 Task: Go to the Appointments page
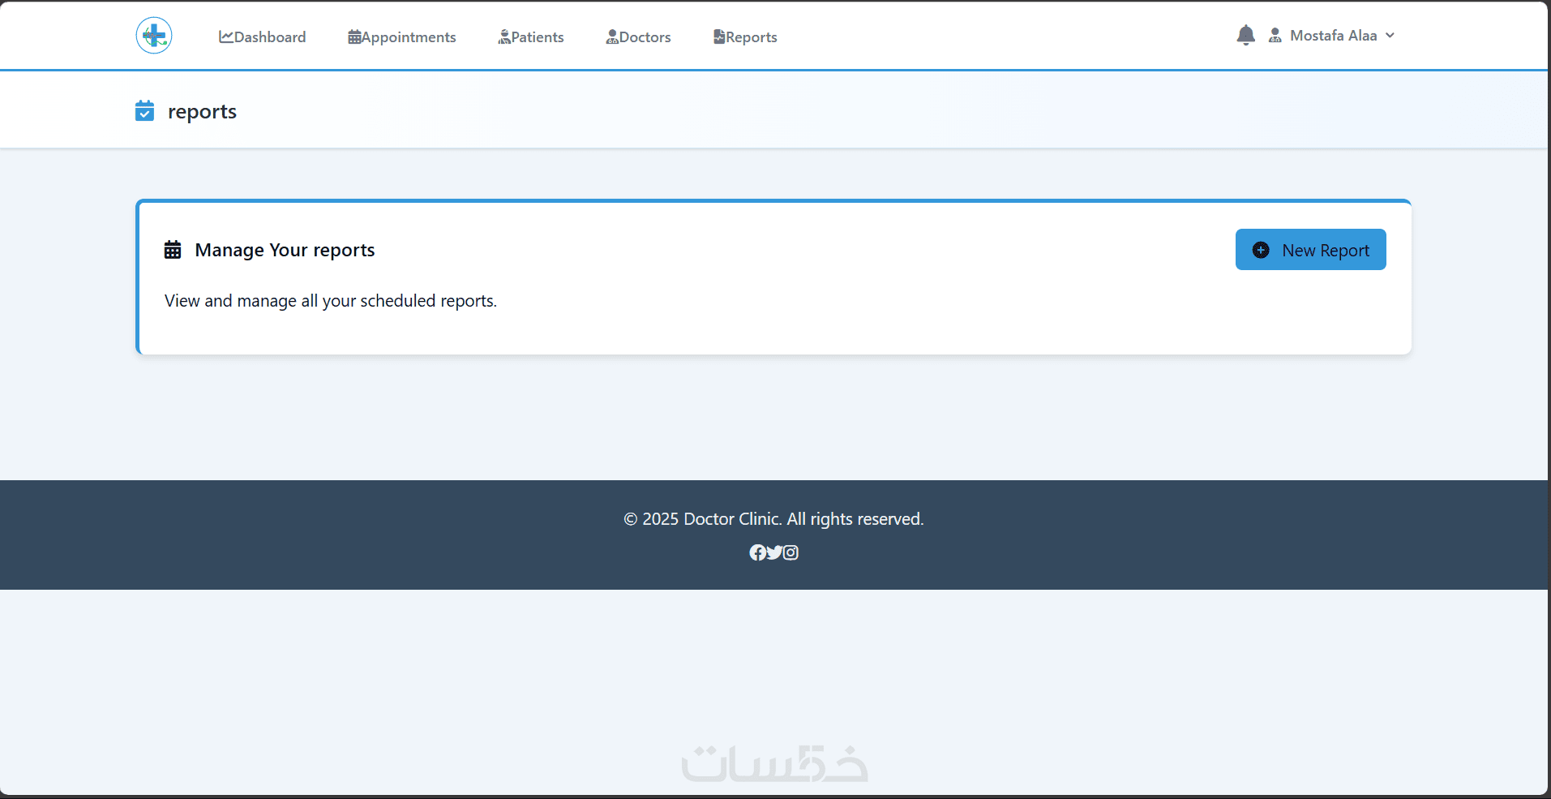[x=402, y=37]
